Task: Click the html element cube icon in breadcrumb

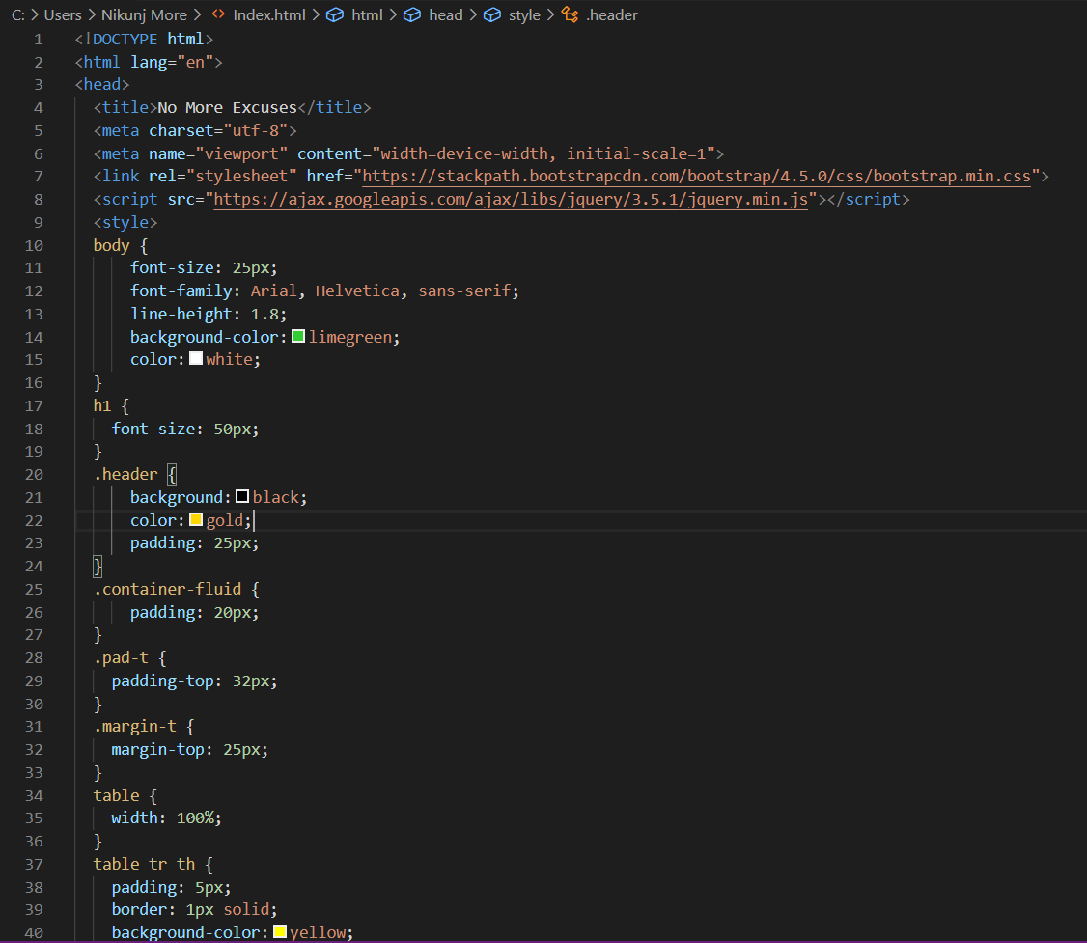Action: [335, 14]
